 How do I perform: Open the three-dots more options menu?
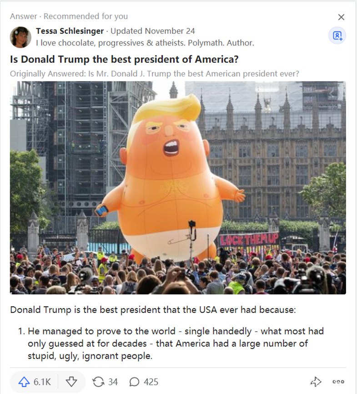click(338, 382)
